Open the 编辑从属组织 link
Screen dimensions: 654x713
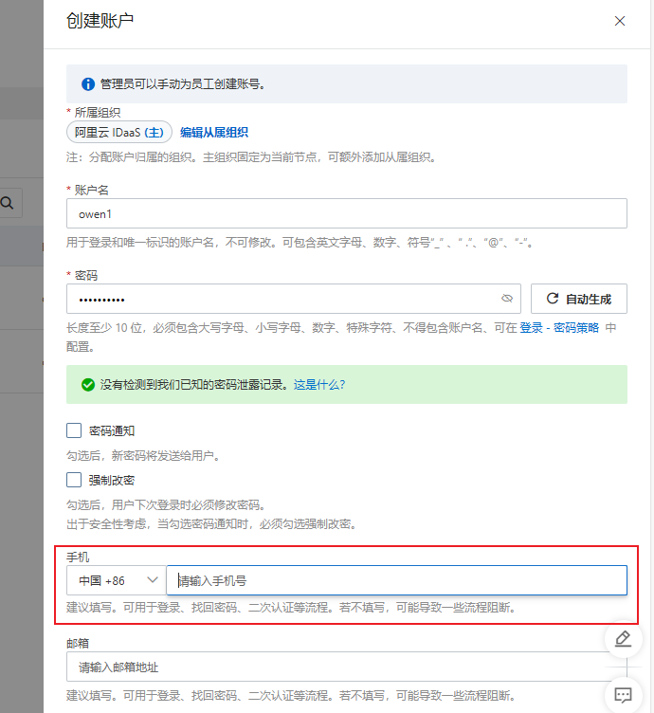point(214,133)
